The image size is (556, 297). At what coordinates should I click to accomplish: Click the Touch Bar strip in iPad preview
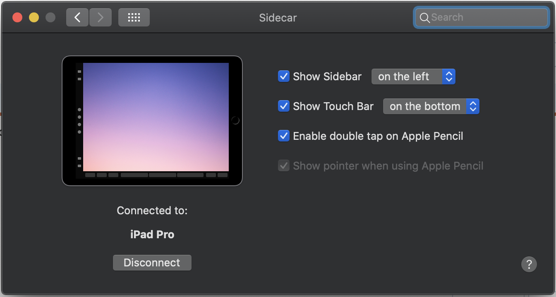pos(156,175)
